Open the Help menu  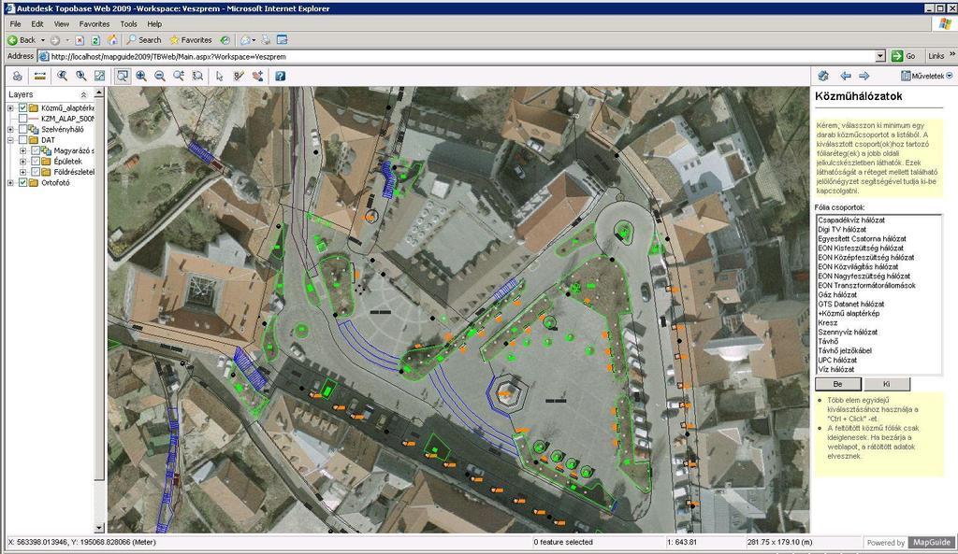154,24
